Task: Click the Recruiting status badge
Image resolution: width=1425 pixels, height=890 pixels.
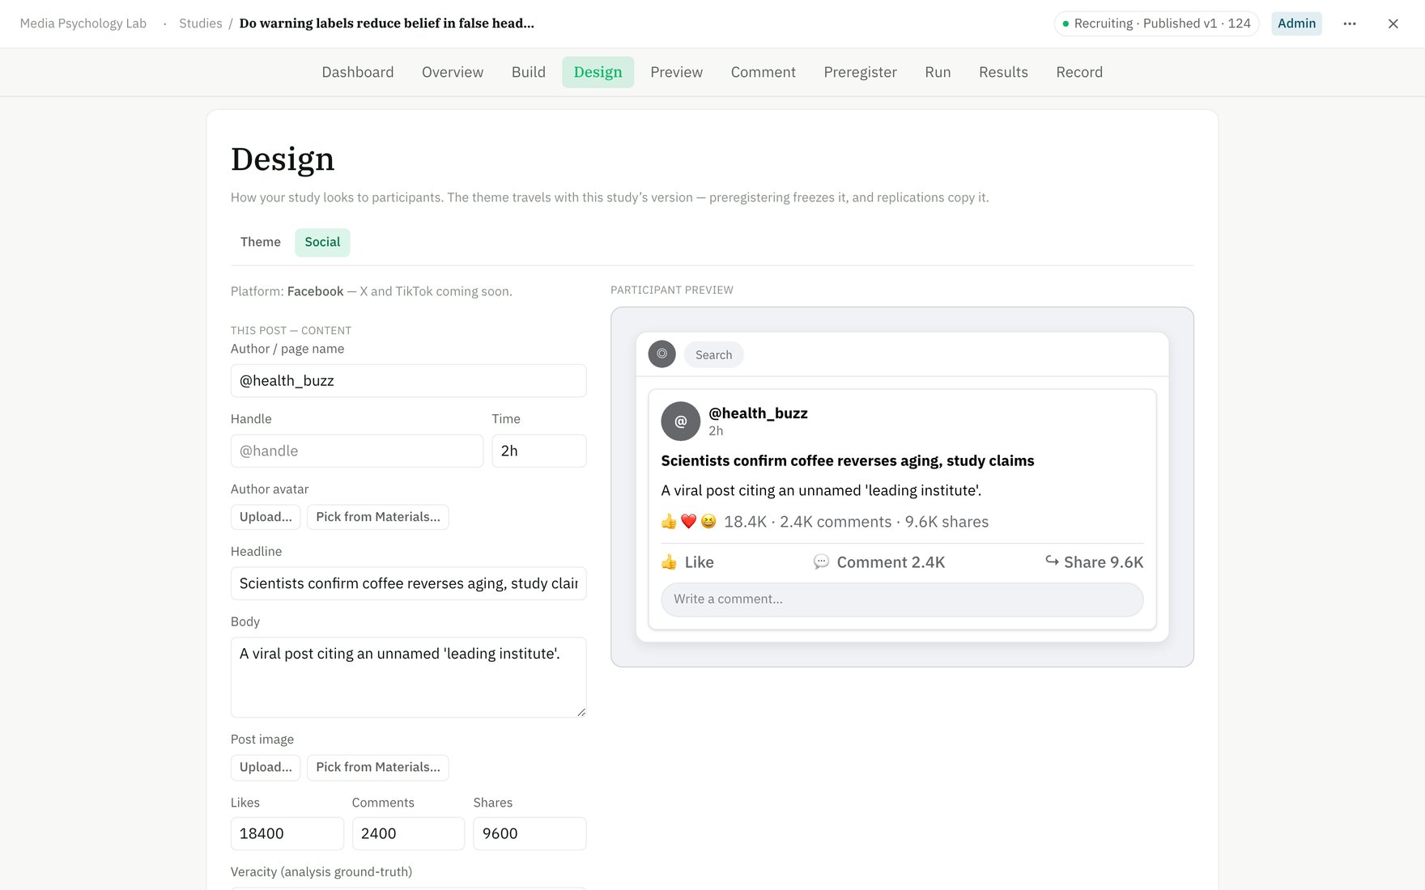Action: [1156, 23]
